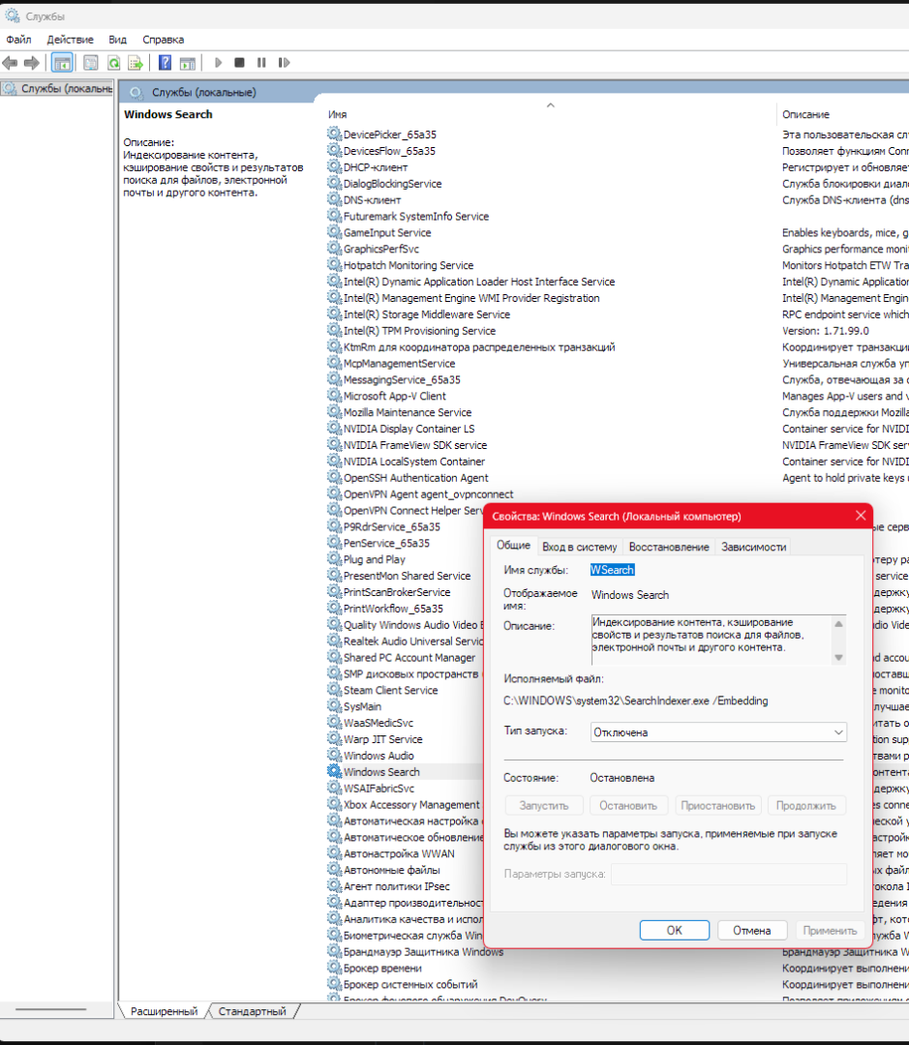Click the Pause service toolbar icon

point(261,63)
